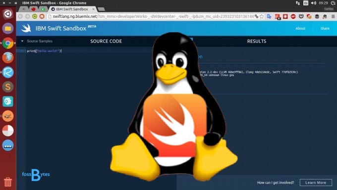Open the blue R application in the dock
Viewport: 337px width, 190px height.
[8, 72]
